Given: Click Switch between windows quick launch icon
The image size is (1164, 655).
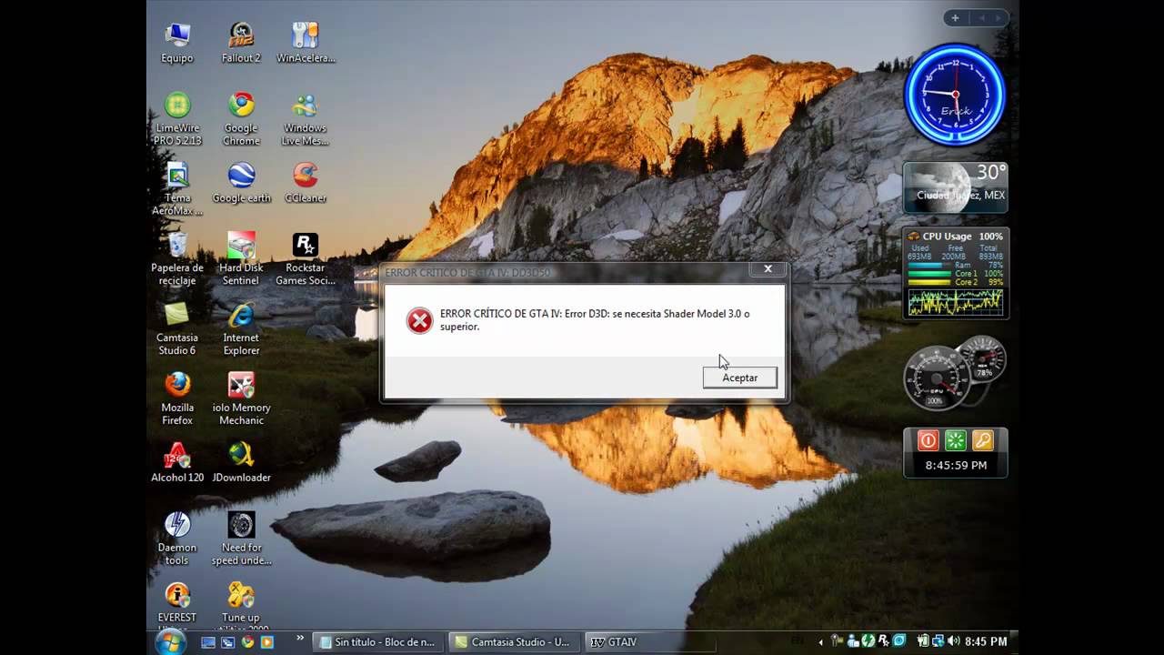Looking at the screenshot, I should [x=228, y=642].
